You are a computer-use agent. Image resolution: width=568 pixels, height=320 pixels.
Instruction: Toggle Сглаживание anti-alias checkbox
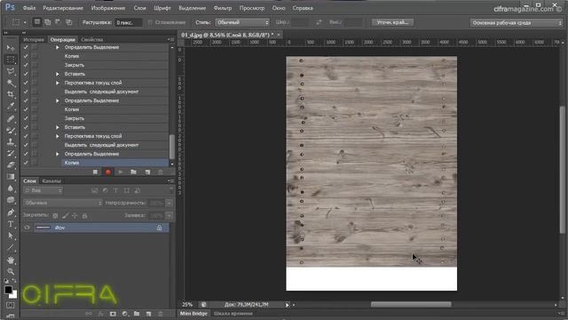[150, 22]
